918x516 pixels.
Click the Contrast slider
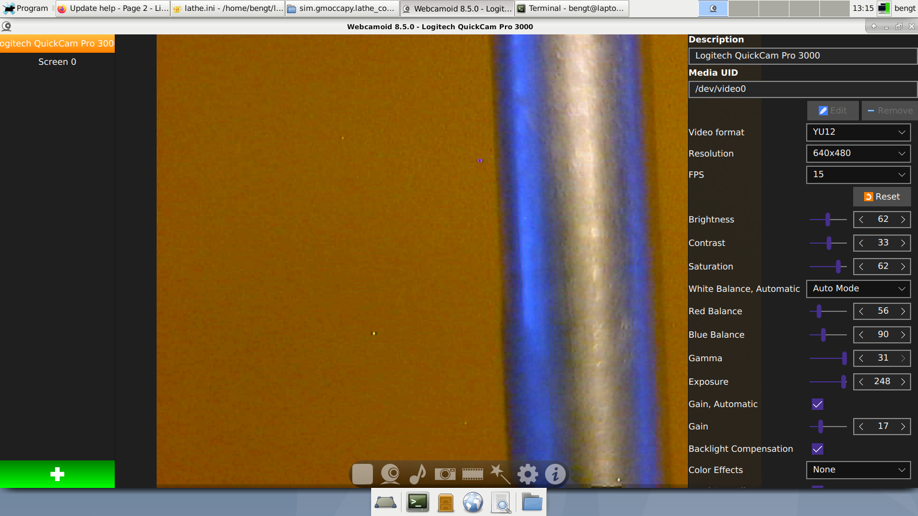828,243
